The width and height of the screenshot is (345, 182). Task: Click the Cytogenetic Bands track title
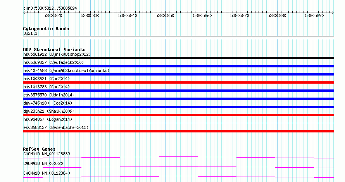pyautogui.click(x=46, y=29)
